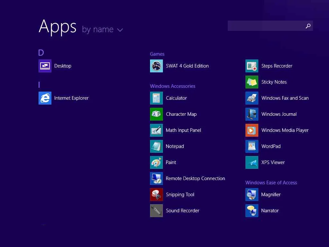Click the 'Magnifier' label

(271, 195)
